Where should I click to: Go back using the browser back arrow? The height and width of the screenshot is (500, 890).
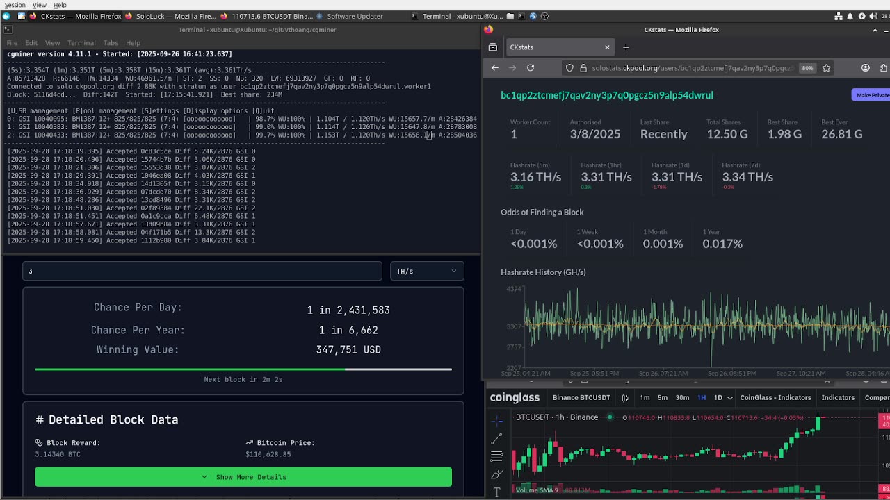495,68
